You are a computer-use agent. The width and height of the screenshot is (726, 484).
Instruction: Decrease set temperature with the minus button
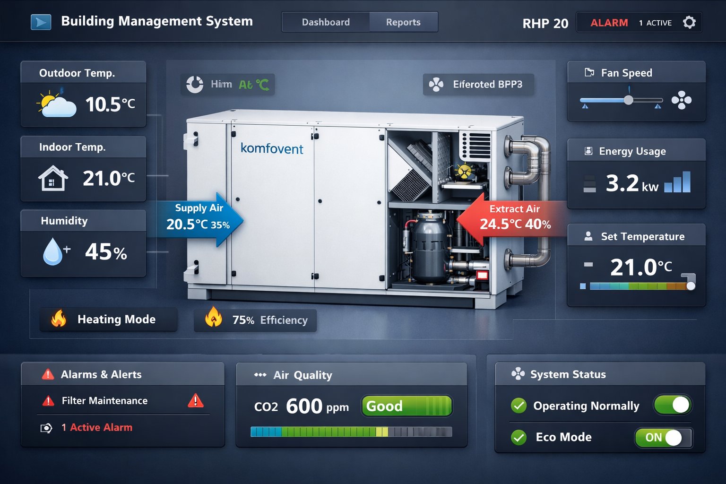click(588, 265)
